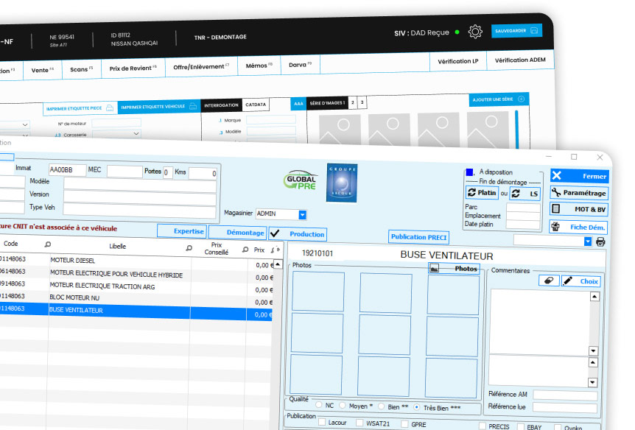Click the Photos picture icon button
Image resolution: width=635 pixels, height=430 pixels.
click(454, 268)
